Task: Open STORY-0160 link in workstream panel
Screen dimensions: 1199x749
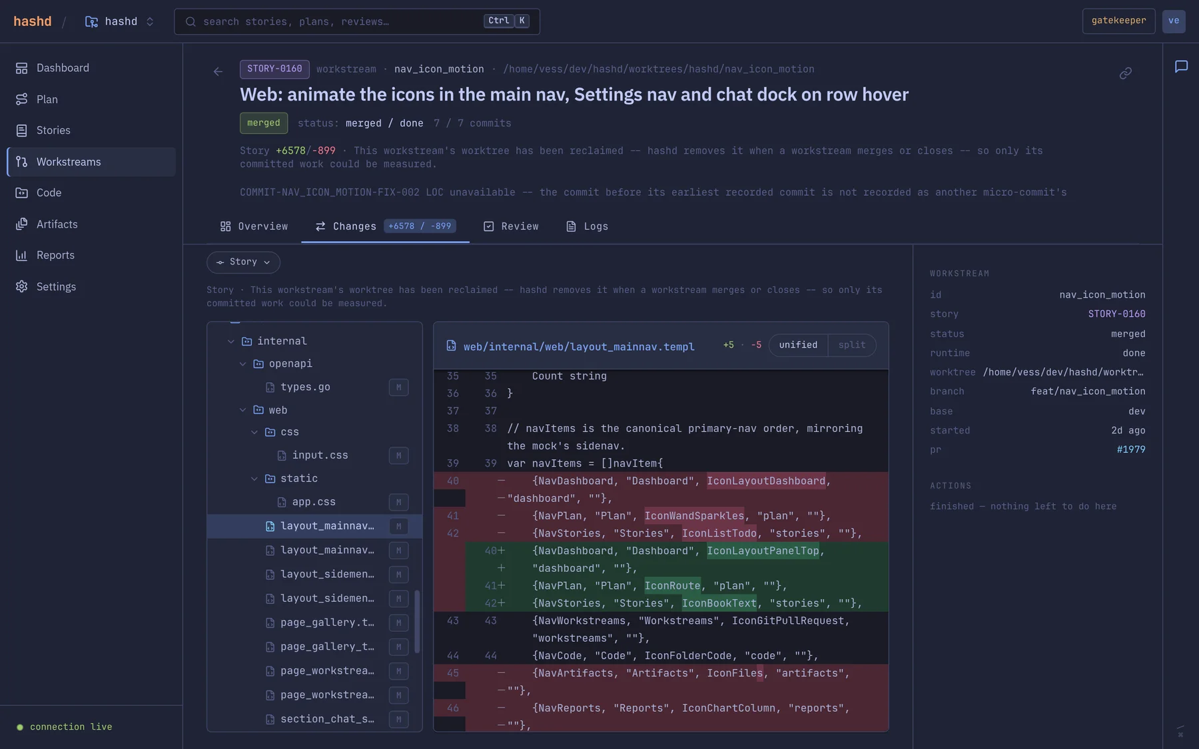Action: (1116, 314)
